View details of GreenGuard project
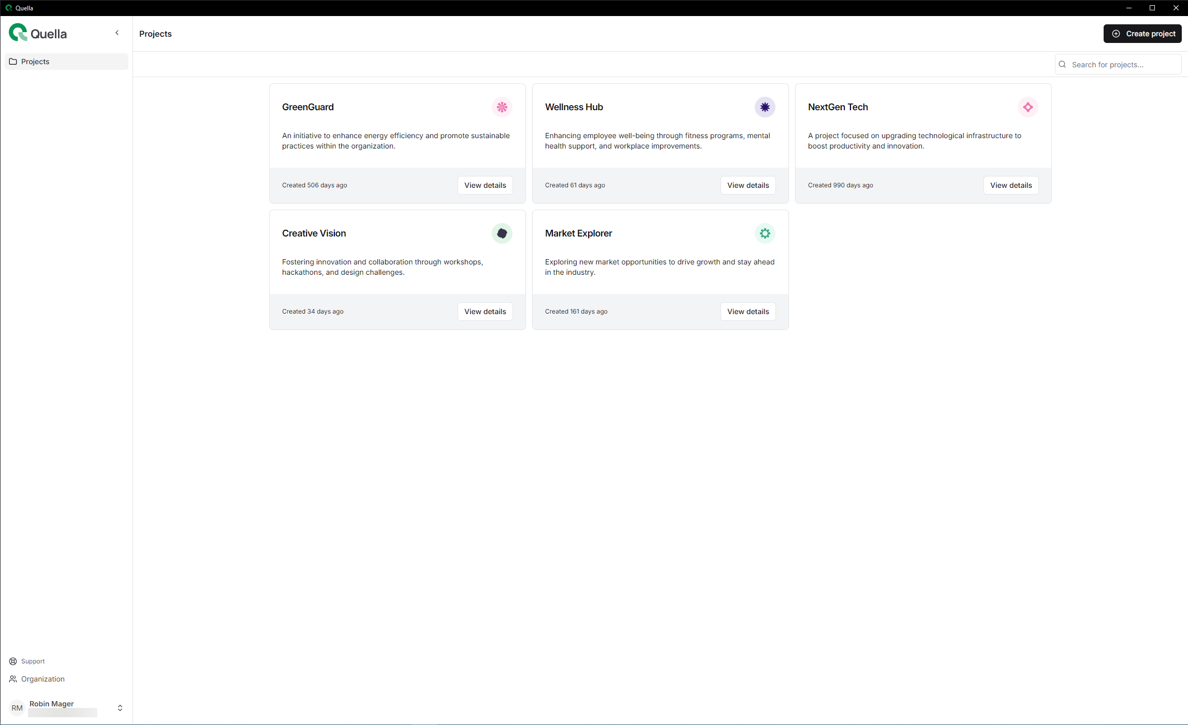The width and height of the screenshot is (1188, 725). point(485,185)
